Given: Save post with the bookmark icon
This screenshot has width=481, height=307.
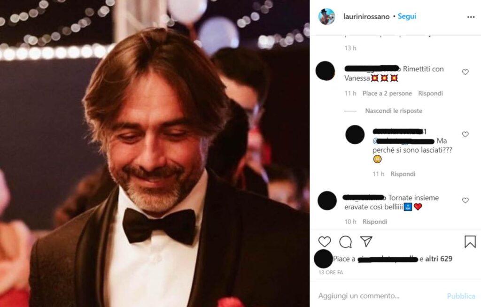Looking at the screenshot, I should 470,242.
